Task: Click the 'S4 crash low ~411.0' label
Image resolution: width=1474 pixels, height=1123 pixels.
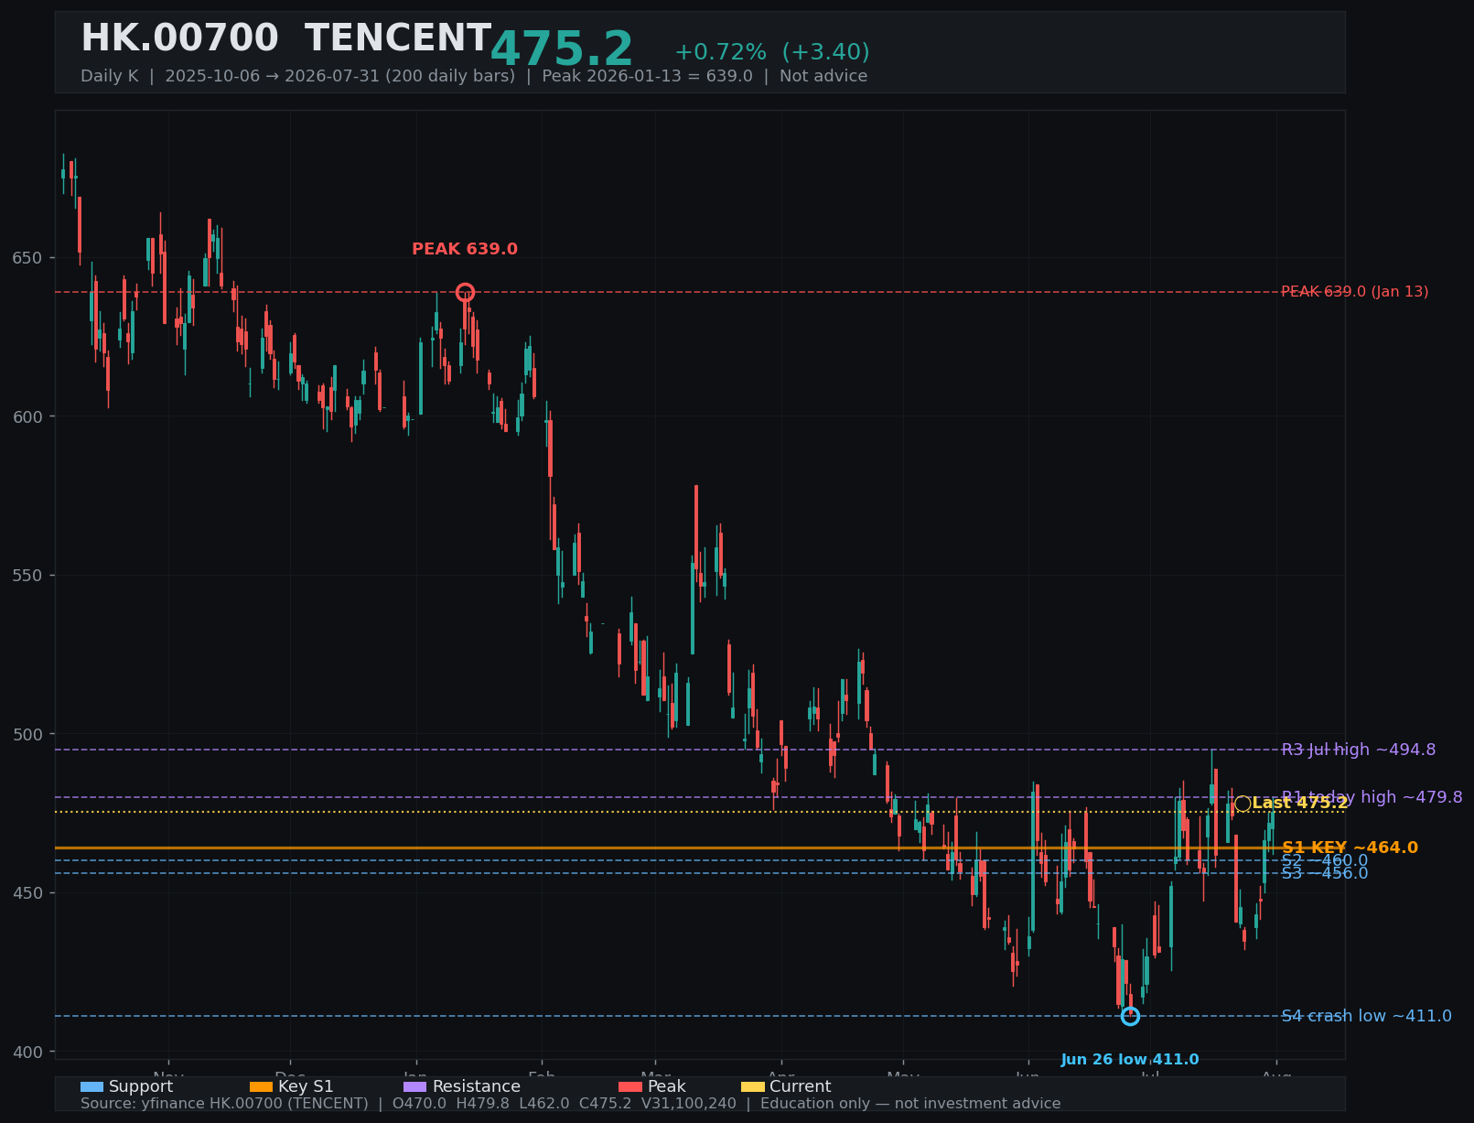Action: pos(1367,1016)
